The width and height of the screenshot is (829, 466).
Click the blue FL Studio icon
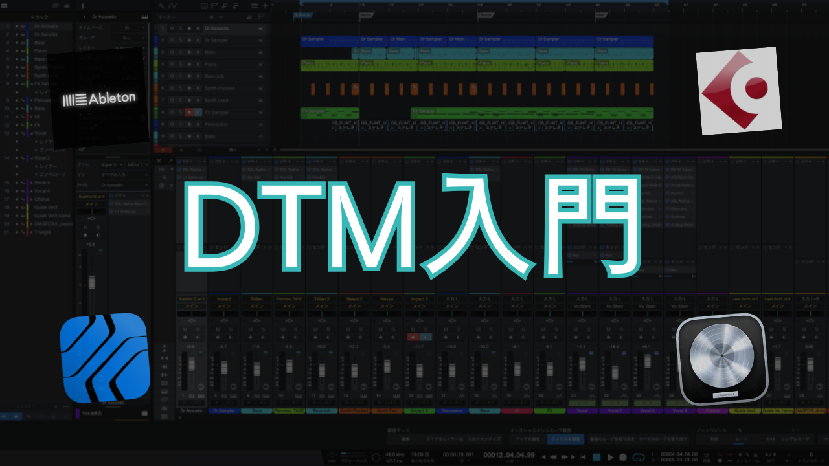106,358
